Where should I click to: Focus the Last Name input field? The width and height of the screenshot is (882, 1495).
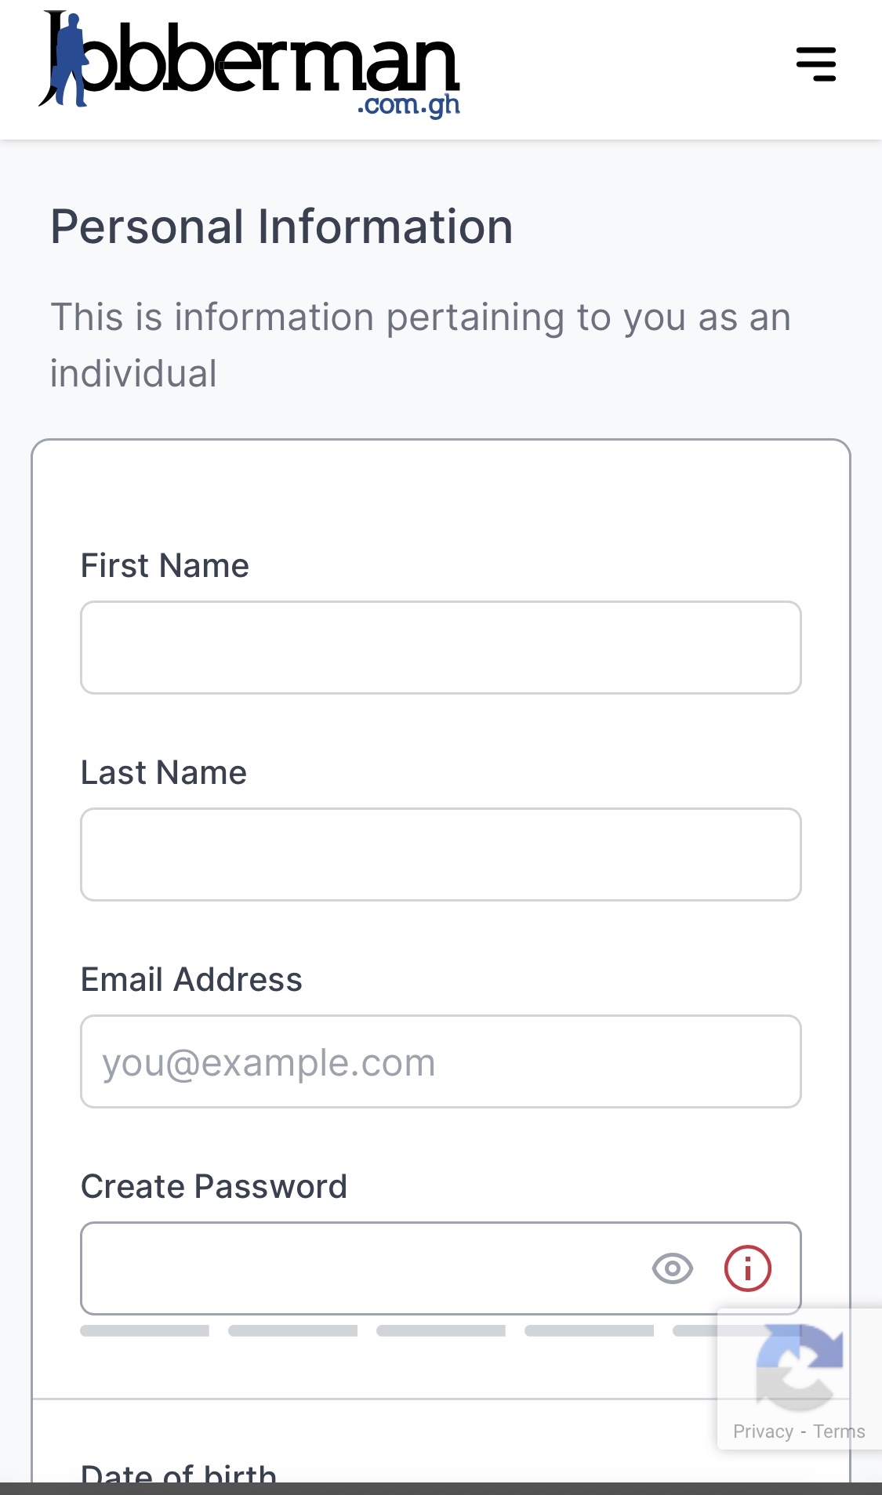(x=441, y=855)
